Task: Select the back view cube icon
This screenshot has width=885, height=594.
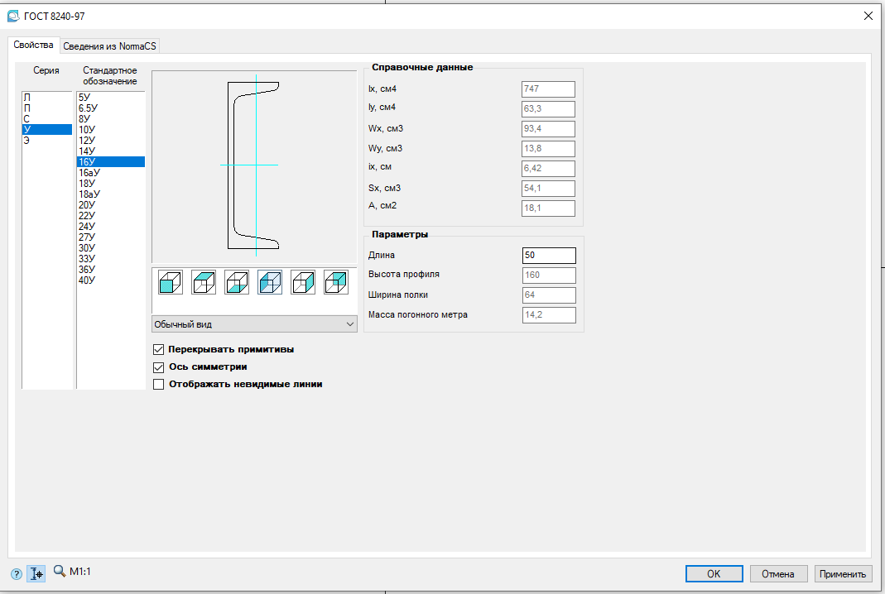Action: [336, 282]
